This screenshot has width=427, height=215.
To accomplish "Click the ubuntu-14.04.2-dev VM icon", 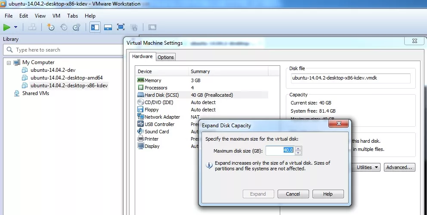I will 25,70.
